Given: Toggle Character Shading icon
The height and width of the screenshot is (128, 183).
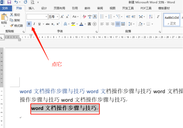Looking at the screenshot, I should (x=89, y=24).
